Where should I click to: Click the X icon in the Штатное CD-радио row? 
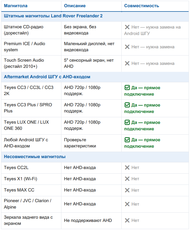[x=127, y=27]
